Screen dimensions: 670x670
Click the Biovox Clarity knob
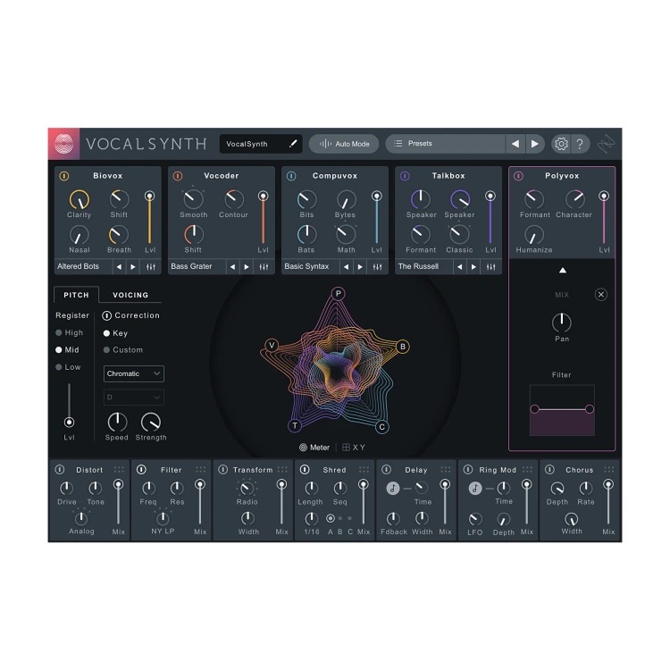click(x=79, y=199)
